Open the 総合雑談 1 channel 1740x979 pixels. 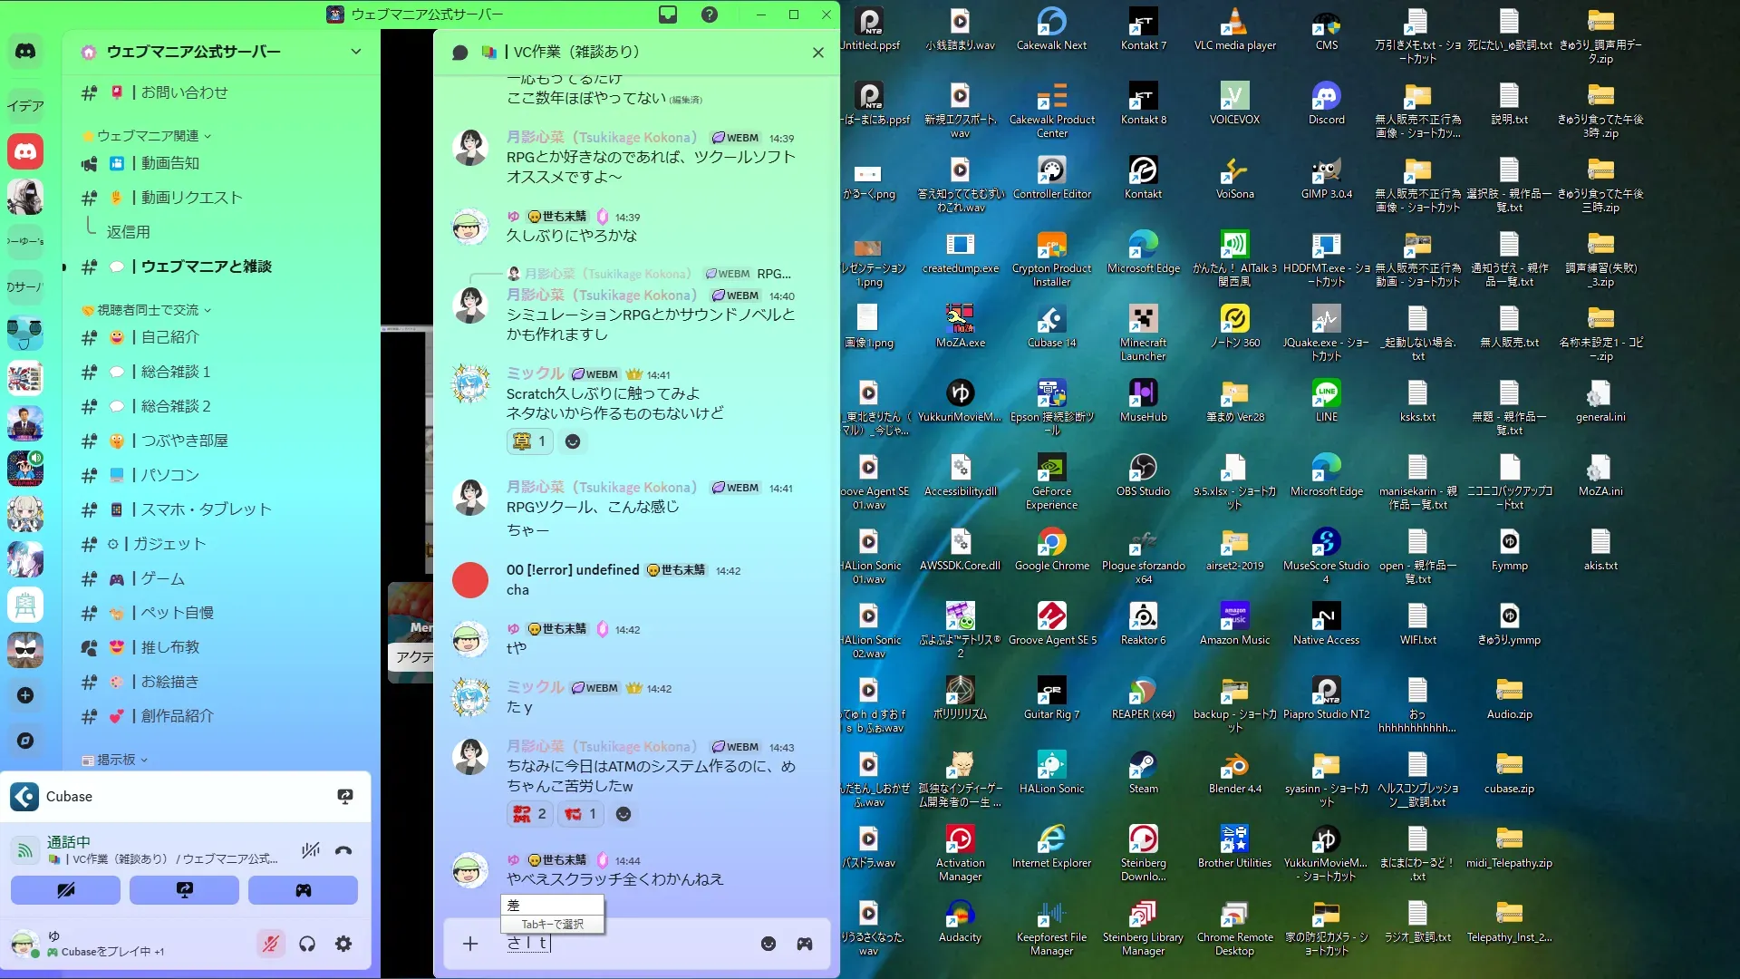[175, 372]
